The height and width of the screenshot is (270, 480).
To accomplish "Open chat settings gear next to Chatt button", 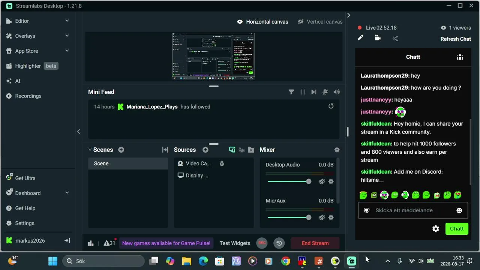I will [x=436, y=229].
